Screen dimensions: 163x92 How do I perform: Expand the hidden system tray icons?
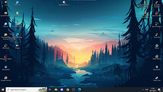pyautogui.click(x=143, y=90)
